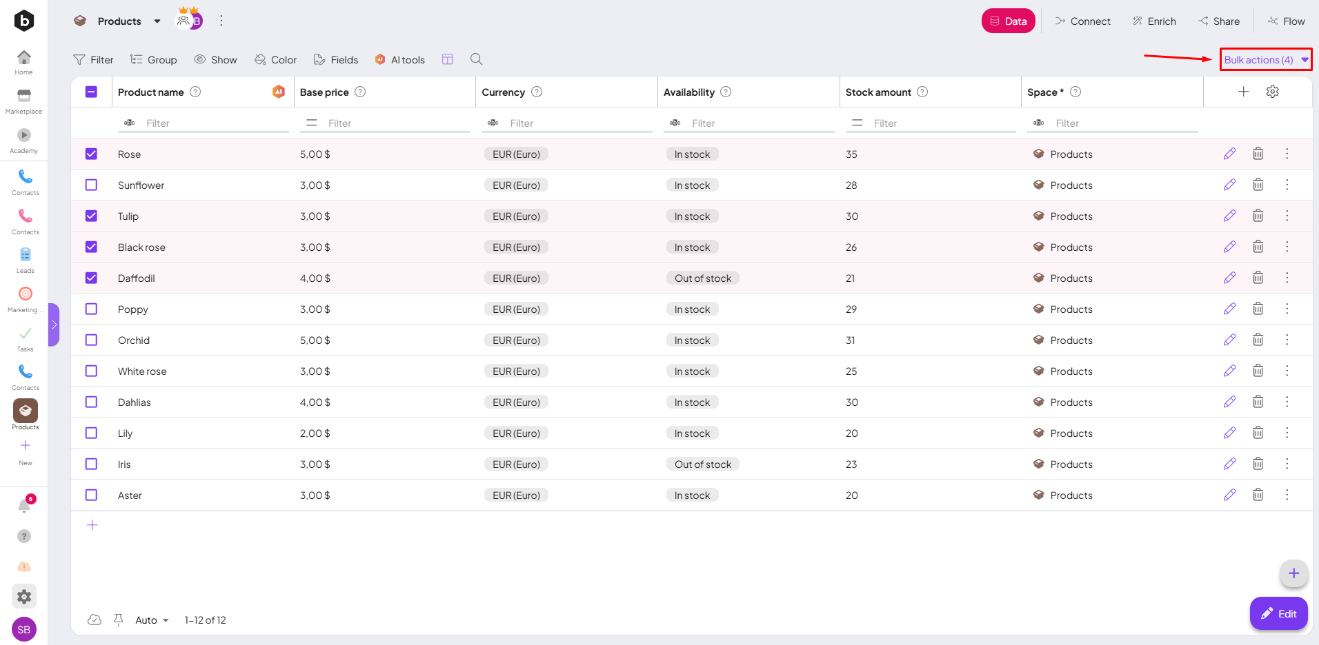Click the pencil edit icon for Sunflower
Viewport: 1319px width, 645px height.
[1229, 185]
